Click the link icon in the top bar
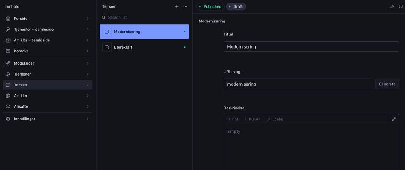The width and height of the screenshot is (405, 170). pyautogui.click(x=392, y=7)
